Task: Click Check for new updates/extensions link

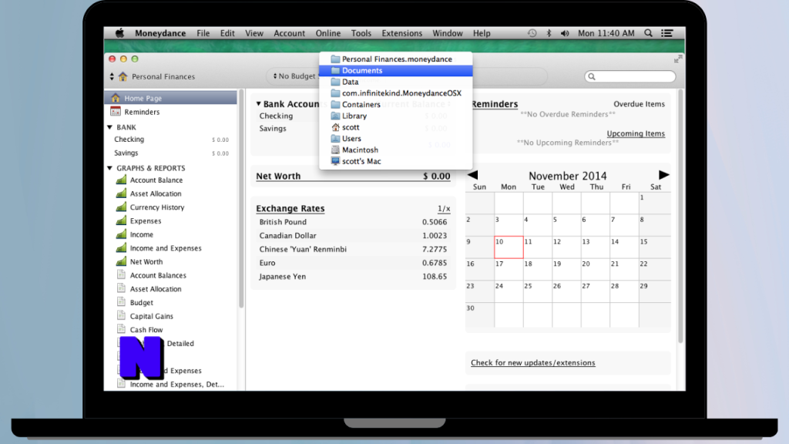Action: tap(533, 362)
